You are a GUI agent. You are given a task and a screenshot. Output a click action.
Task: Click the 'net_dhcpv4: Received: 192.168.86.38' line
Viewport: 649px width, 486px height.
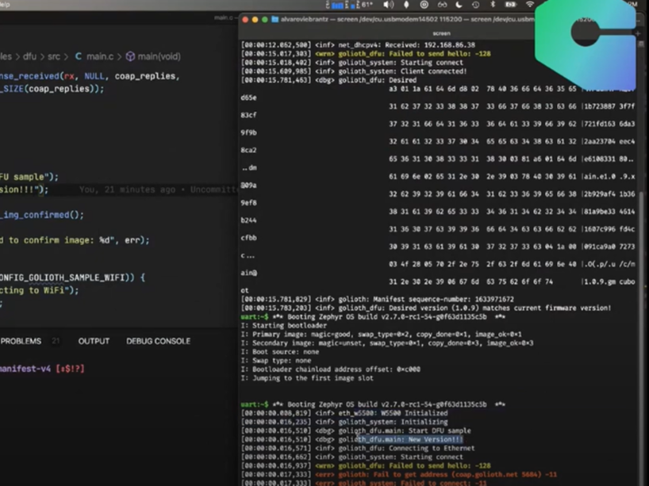pyautogui.click(x=358, y=45)
